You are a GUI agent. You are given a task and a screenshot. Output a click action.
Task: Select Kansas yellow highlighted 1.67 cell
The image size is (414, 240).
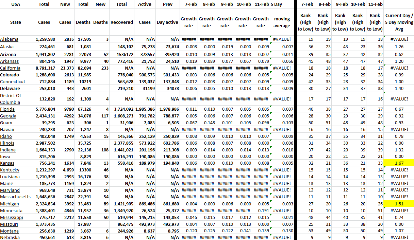(399, 163)
